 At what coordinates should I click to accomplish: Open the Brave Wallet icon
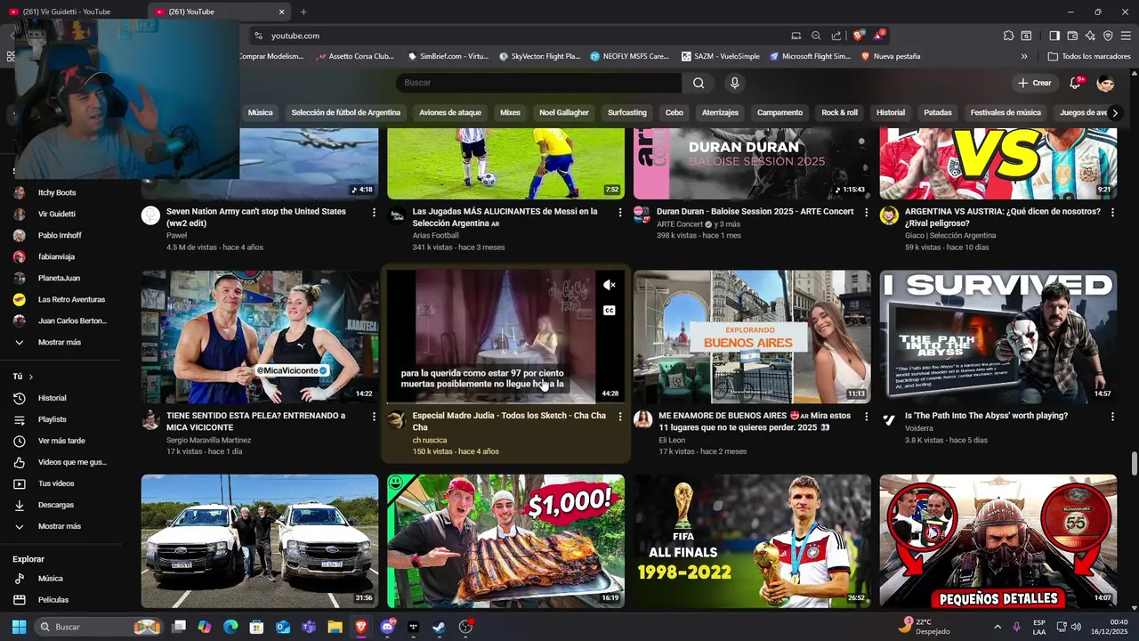(1072, 36)
